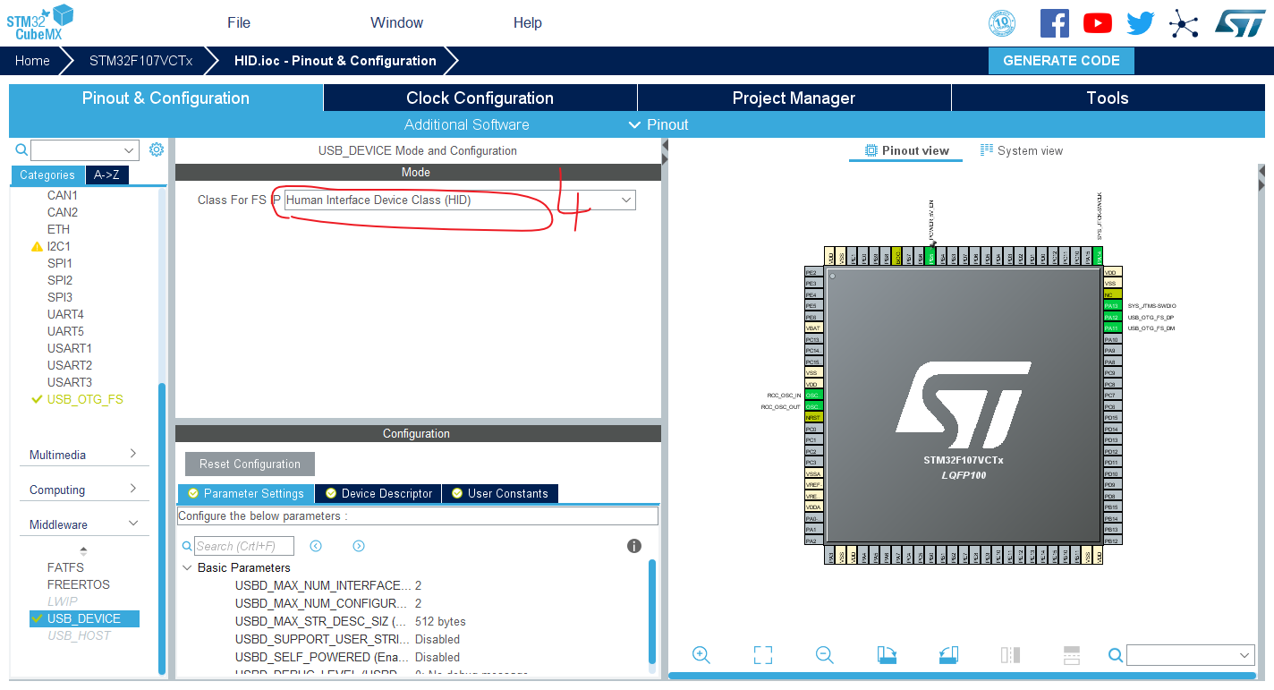
Task: Switch to the Device Descriptor tab
Action: (377, 493)
